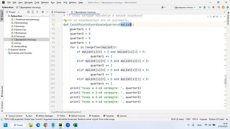Open the Refactor menu
Screen dimensions: 230x129
coord(45,3)
